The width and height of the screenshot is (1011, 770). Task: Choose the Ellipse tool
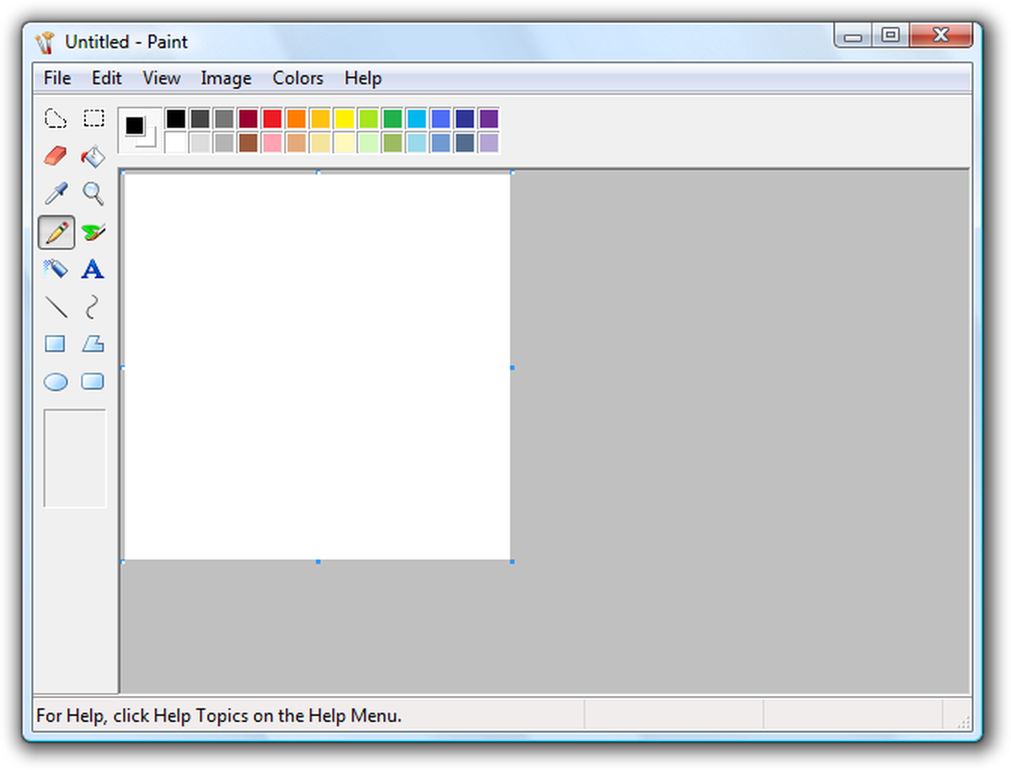[x=55, y=382]
